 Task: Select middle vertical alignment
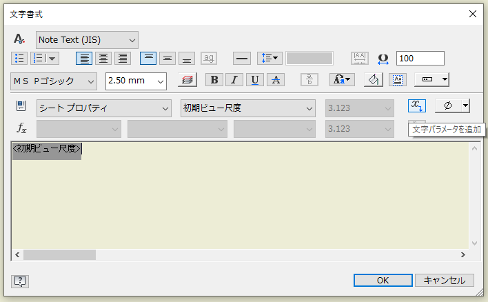[x=167, y=58]
